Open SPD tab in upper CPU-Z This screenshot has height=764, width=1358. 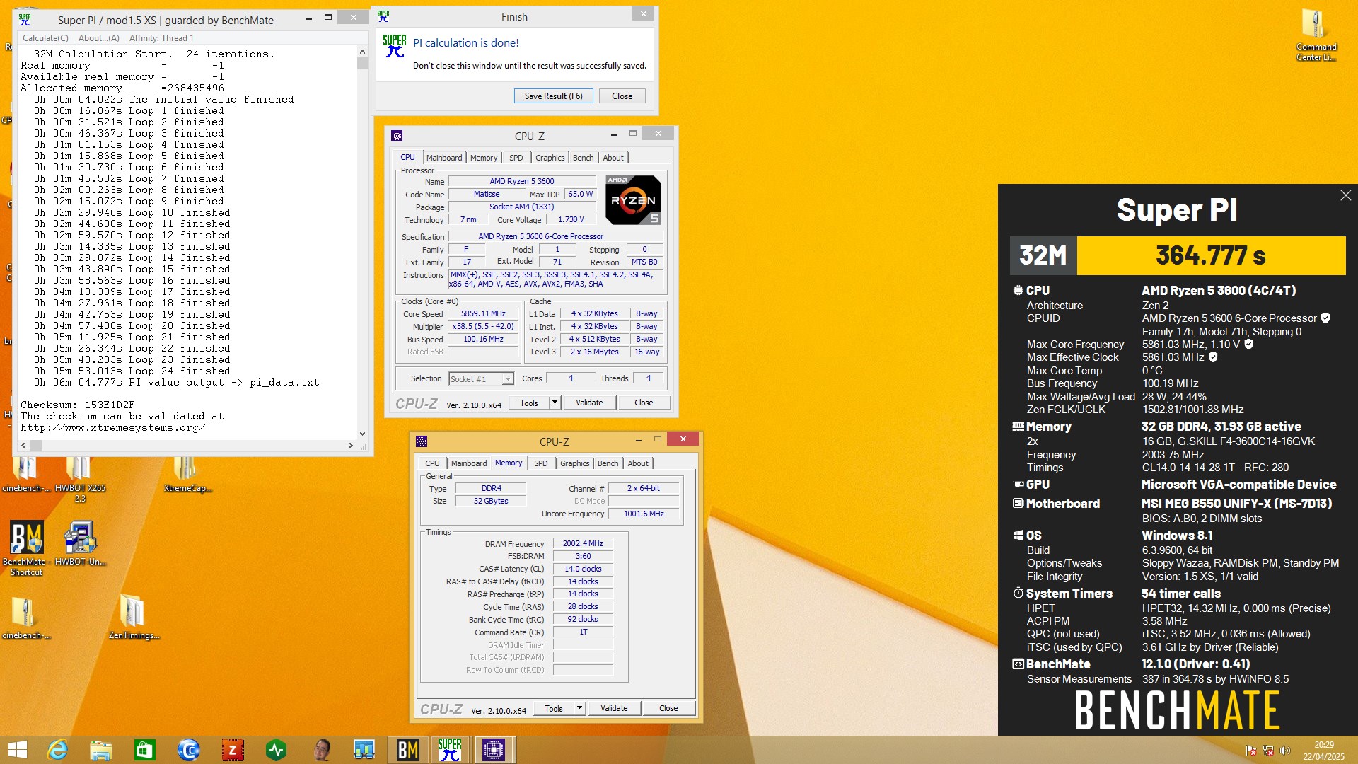tap(516, 158)
